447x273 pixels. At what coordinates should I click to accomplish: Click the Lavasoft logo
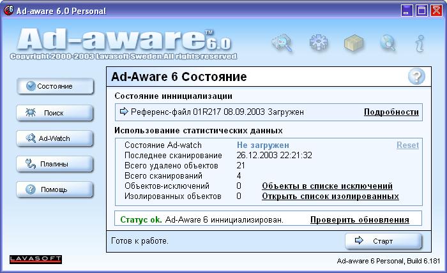(36, 259)
